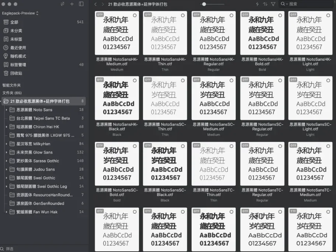
Task: Click the 全部 inbox icon
Action: point(6,22)
